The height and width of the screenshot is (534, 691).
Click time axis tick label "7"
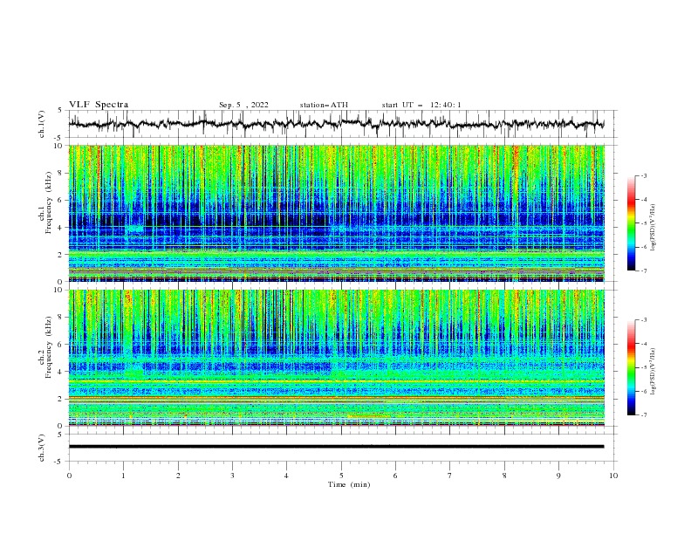[x=450, y=476]
